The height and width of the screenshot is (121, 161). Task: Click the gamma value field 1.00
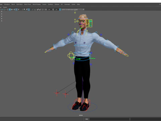(56, 9)
